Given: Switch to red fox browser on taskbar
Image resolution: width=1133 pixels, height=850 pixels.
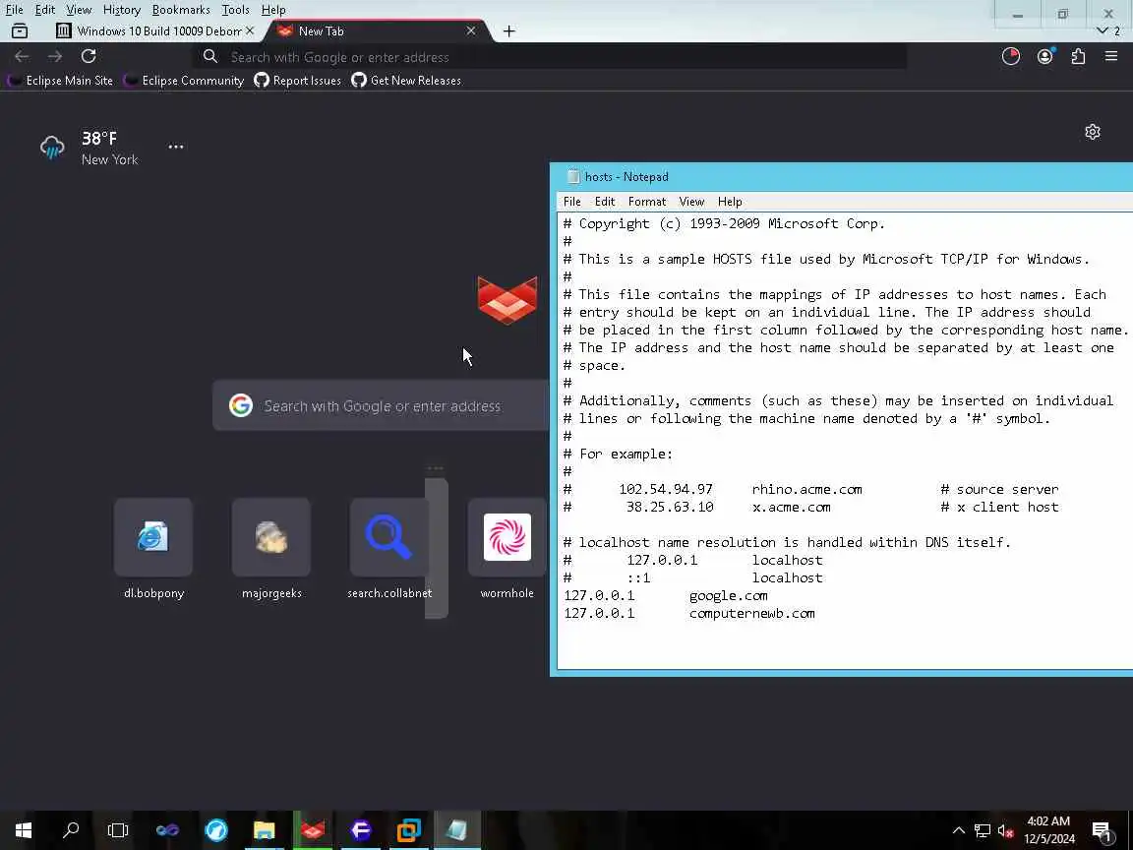Looking at the screenshot, I should (312, 830).
